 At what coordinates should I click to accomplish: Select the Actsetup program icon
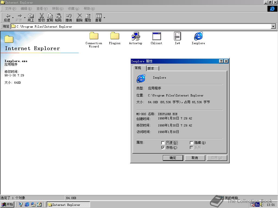coord(136,38)
